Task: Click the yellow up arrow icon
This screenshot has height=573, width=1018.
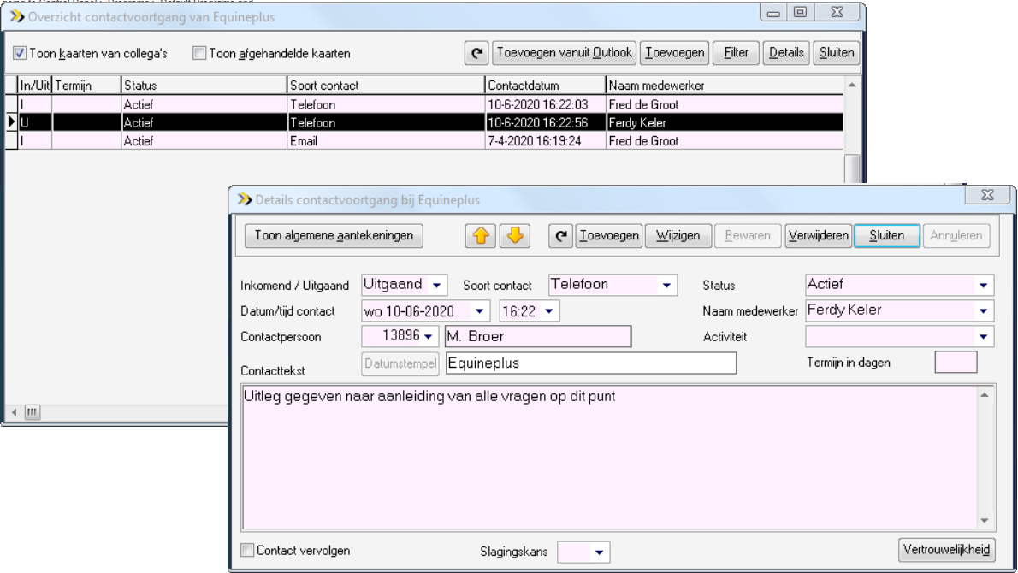Action: [481, 236]
